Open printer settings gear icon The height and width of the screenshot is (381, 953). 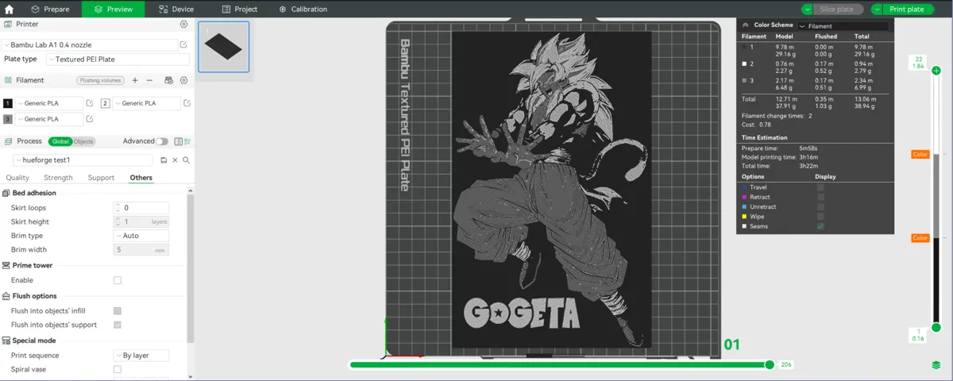click(184, 25)
